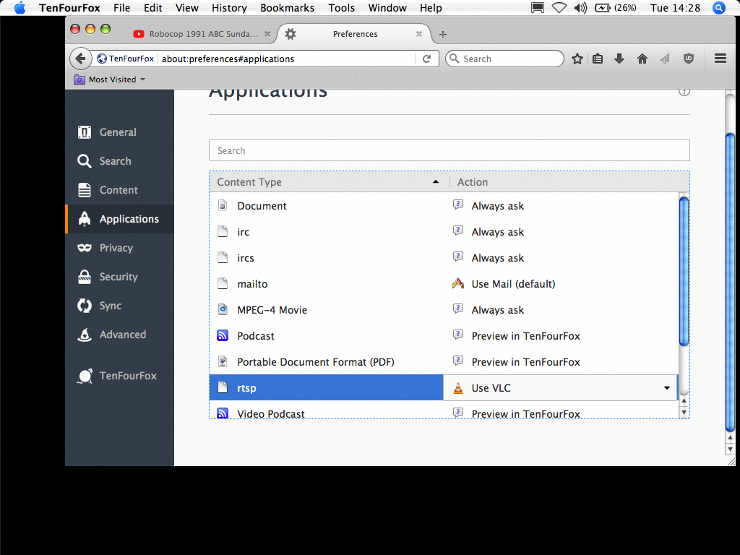
Task: Click the VLC cone icon in rtsp row
Action: (x=457, y=388)
